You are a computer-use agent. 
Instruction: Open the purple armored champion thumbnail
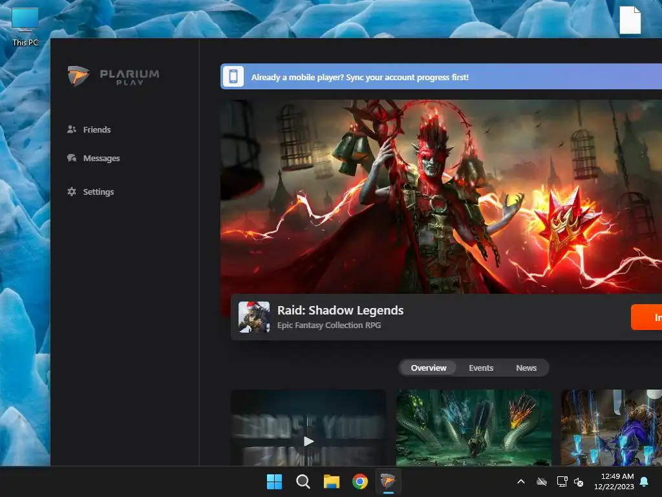(x=612, y=428)
